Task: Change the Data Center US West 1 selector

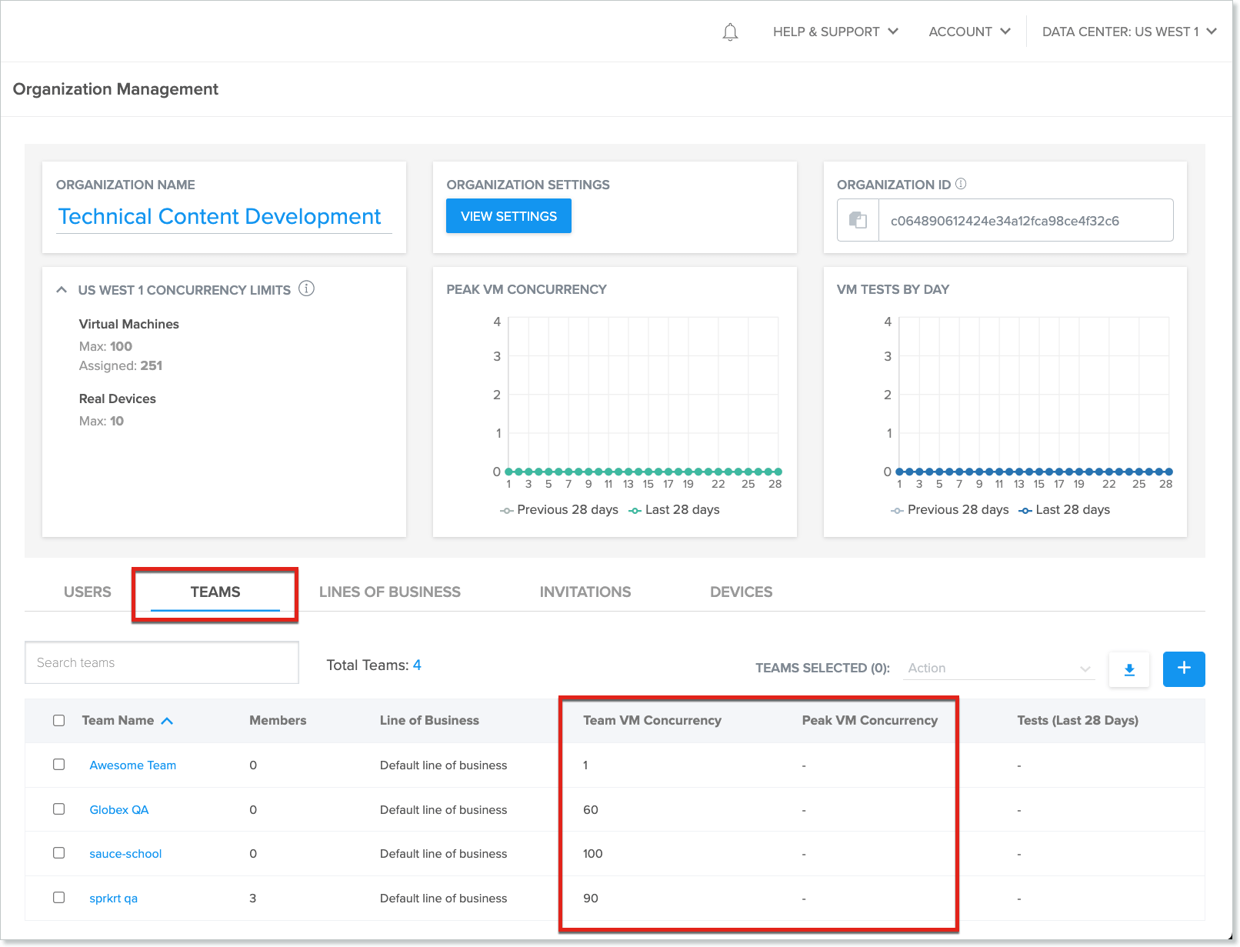Action: (1128, 32)
